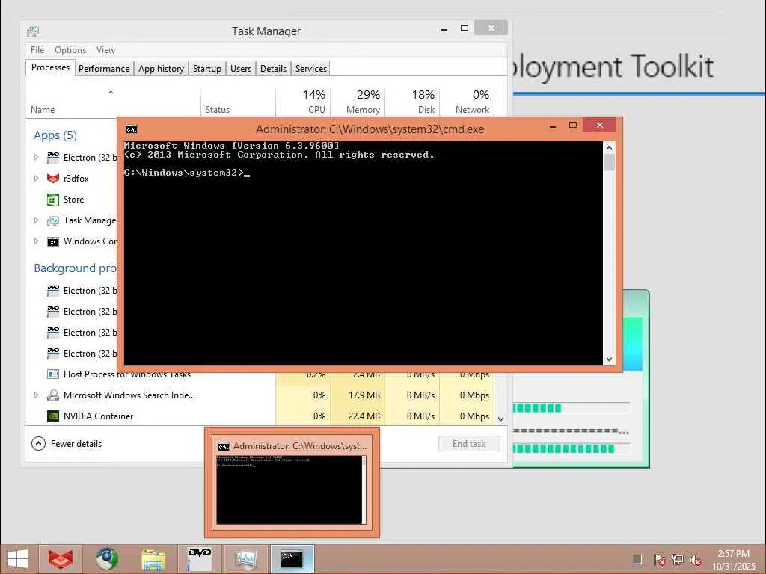Open the View menu in Task Manager
Screen dimensions: 766x574
(105, 50)
